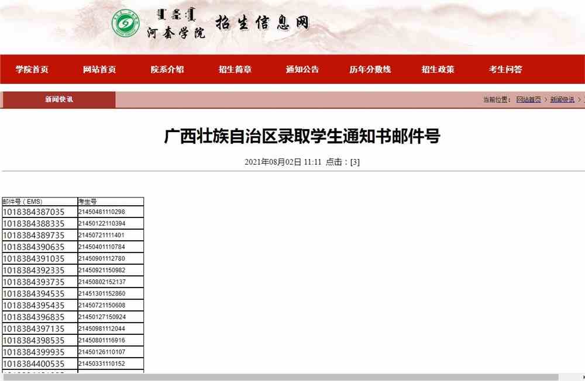Open 历年分数线 menu item
585x381 pixels.
(x=370, y=70)
